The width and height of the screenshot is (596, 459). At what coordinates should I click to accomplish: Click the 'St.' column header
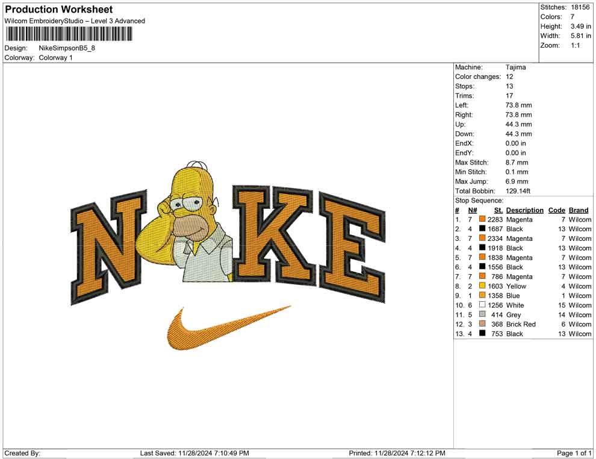(x=498, y=210)
